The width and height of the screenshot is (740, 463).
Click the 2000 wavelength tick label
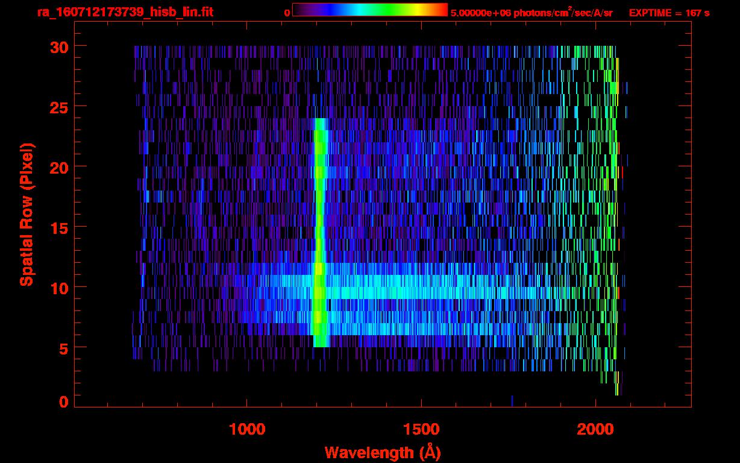coord(595,429)
